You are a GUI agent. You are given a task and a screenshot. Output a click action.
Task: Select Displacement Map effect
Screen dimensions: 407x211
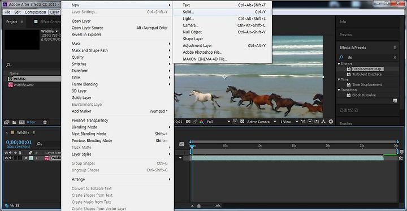pyautogui.click(x=367, y=69)
